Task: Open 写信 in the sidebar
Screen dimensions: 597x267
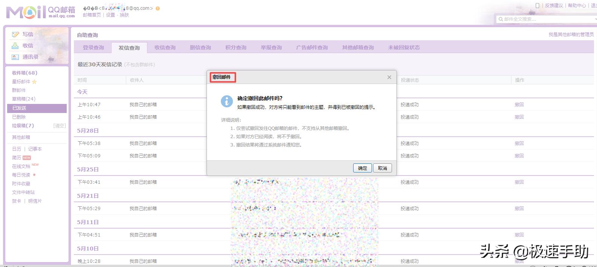Action: pos(28,34)
